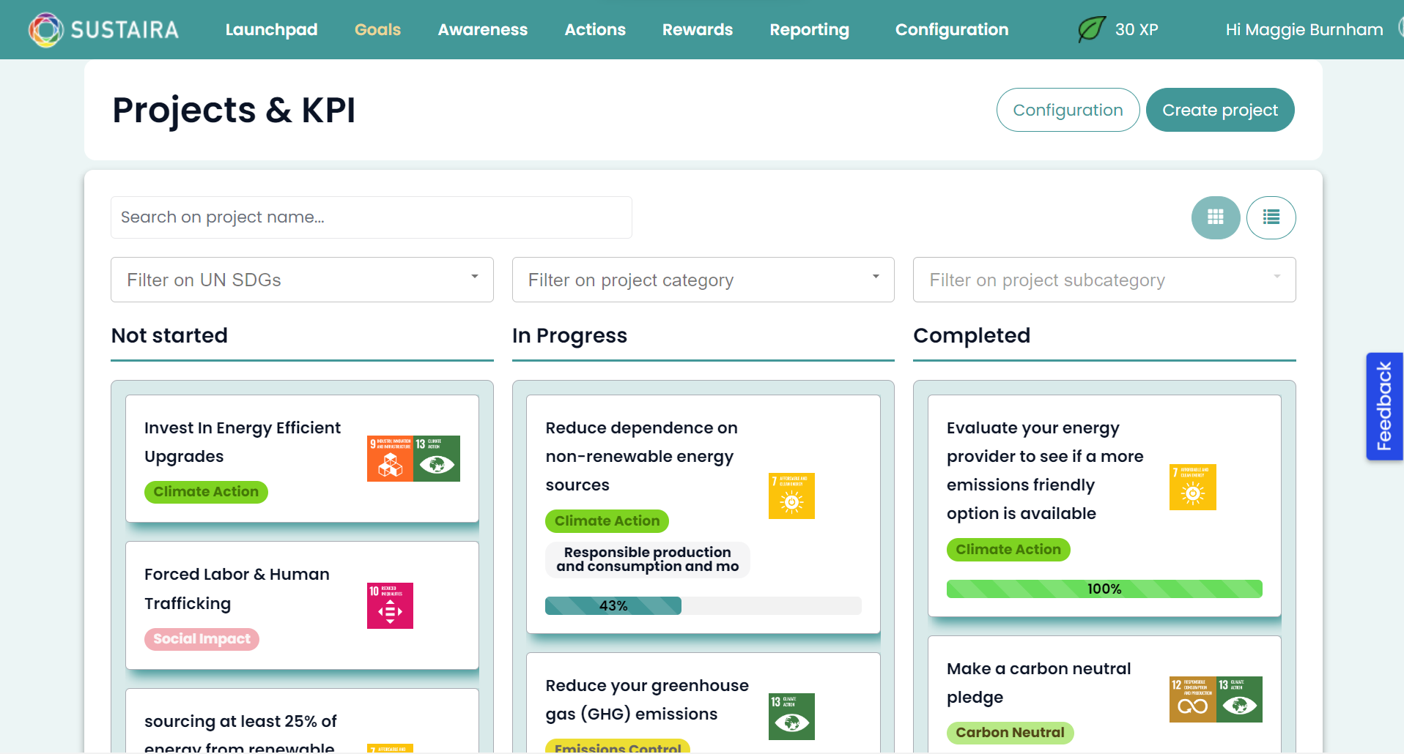Image resolution: width=1404 pixels, height=754 pixels.
Task: Click Climate Action tag on Reduce dependence card
Action: point(607,521)
